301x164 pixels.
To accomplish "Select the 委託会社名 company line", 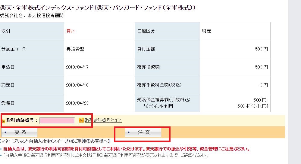I will [x=32, y=16].
